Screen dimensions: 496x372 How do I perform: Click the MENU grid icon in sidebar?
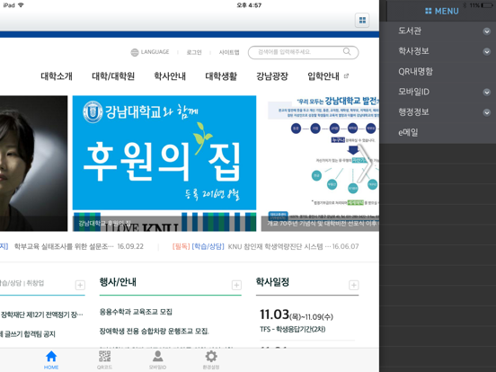[429, 11]
